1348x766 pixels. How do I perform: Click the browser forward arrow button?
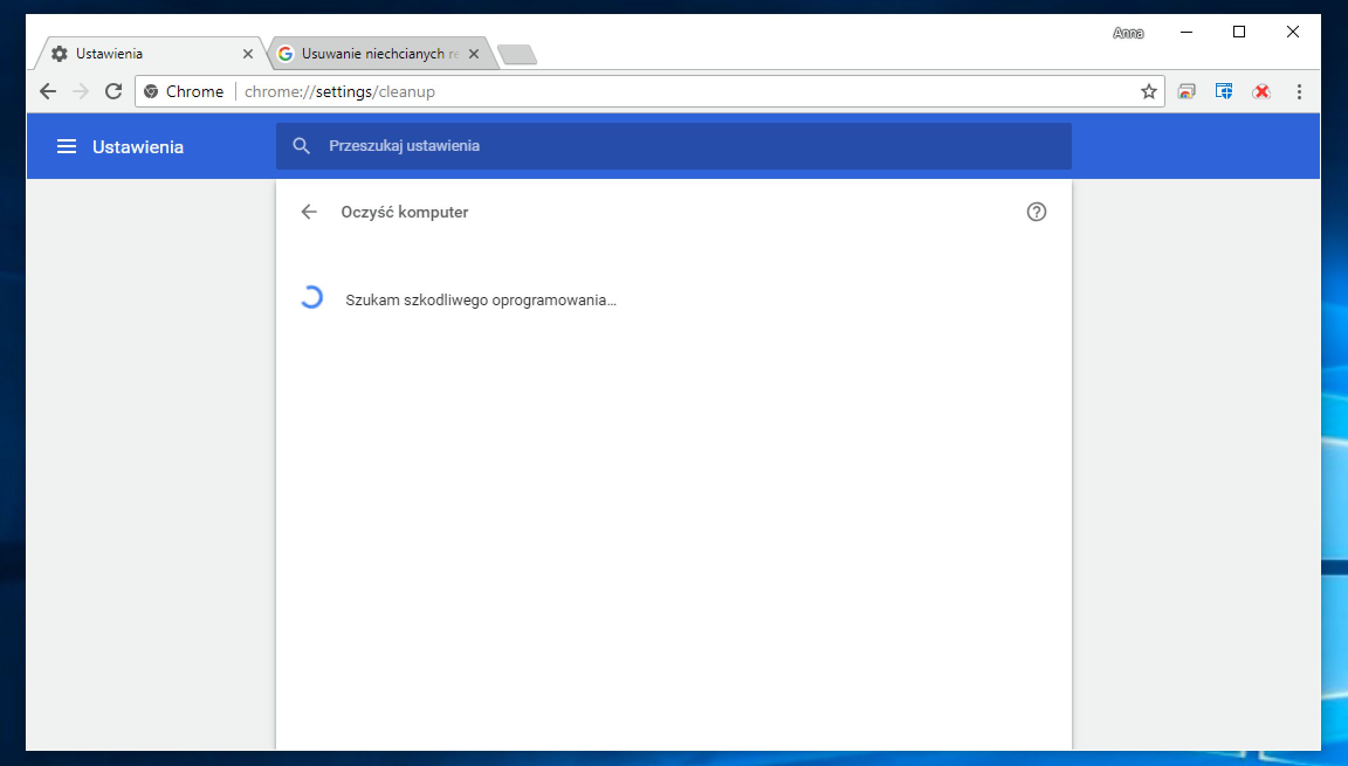(81, 91)
